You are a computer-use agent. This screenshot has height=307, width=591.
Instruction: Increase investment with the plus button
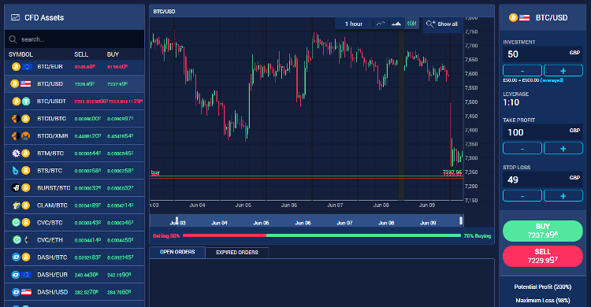(x=563, y=71)
